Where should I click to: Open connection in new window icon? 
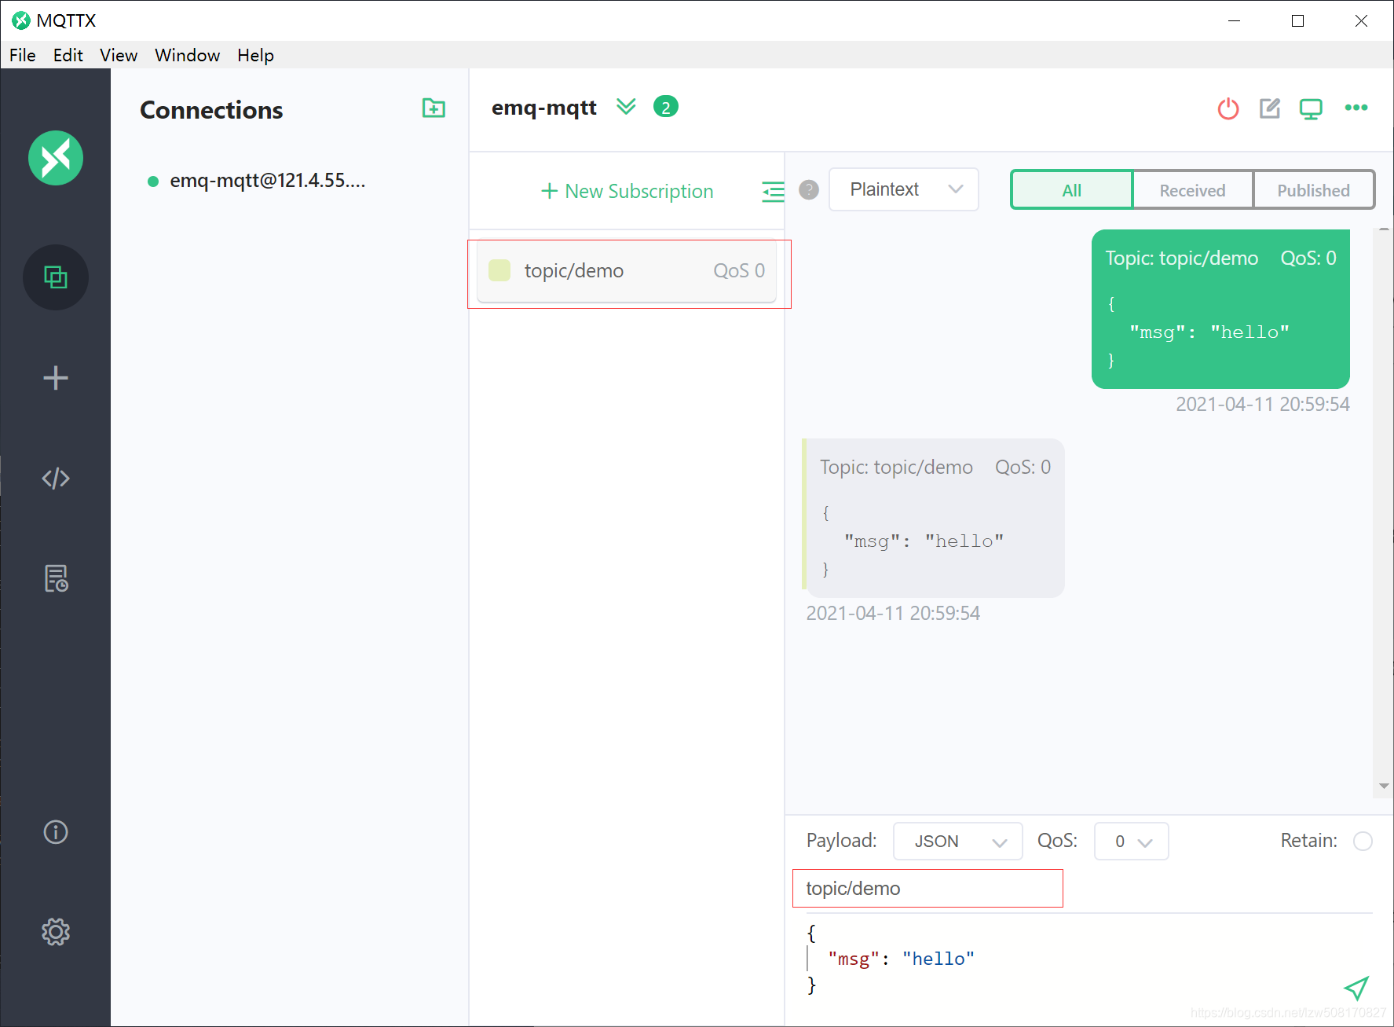point(1311,108)
